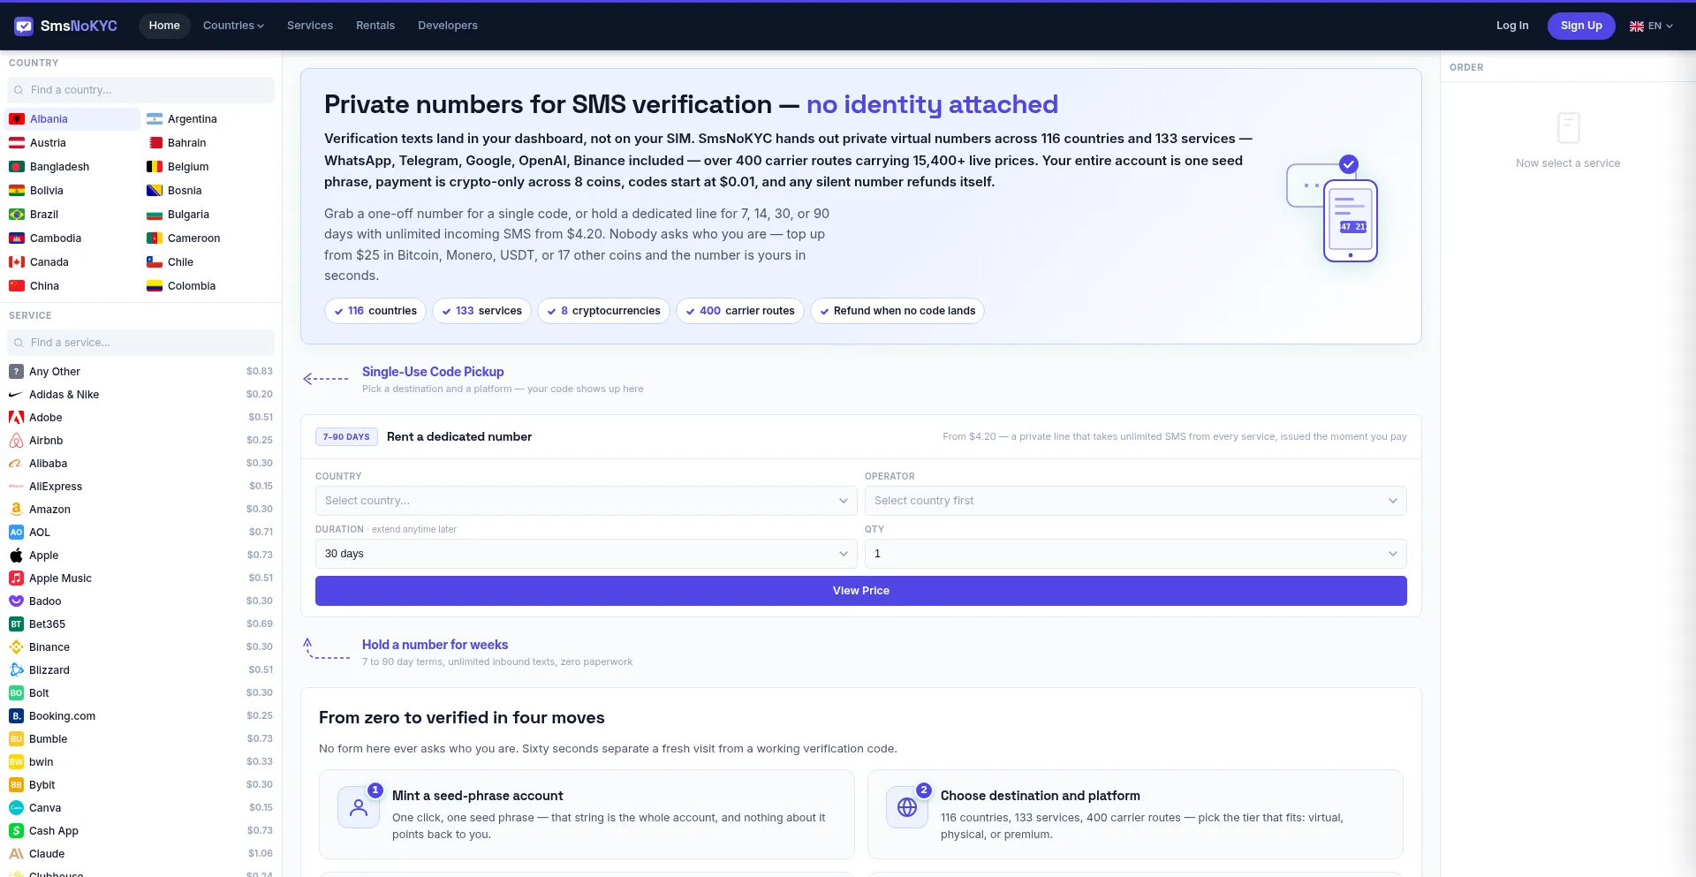Choose the Brazil flag icon
Image resolution: width=1696 pixels, height=877 pixels.
[17, 215]
